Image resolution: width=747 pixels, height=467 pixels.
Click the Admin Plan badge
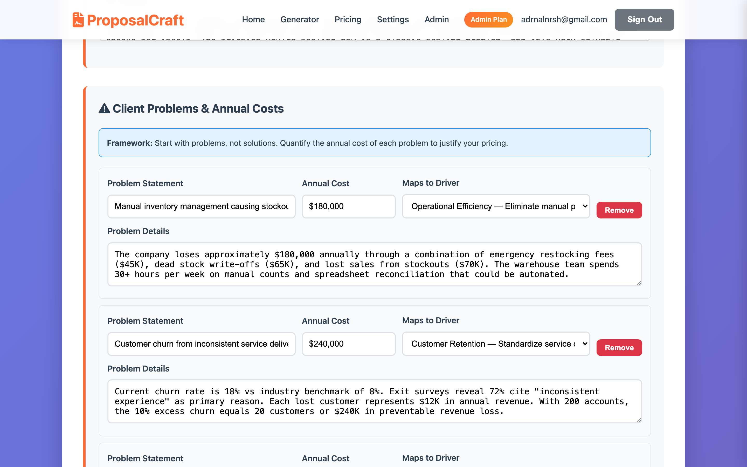point(488,19)
